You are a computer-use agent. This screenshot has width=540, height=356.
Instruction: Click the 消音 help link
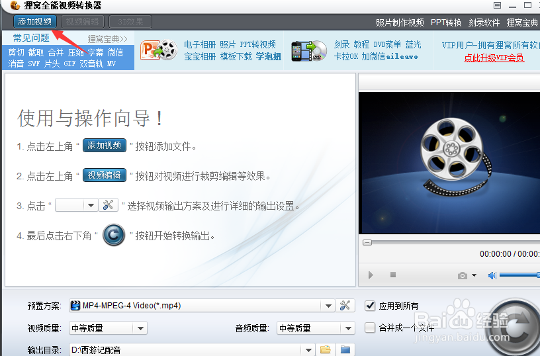click(x=16, y=64)
